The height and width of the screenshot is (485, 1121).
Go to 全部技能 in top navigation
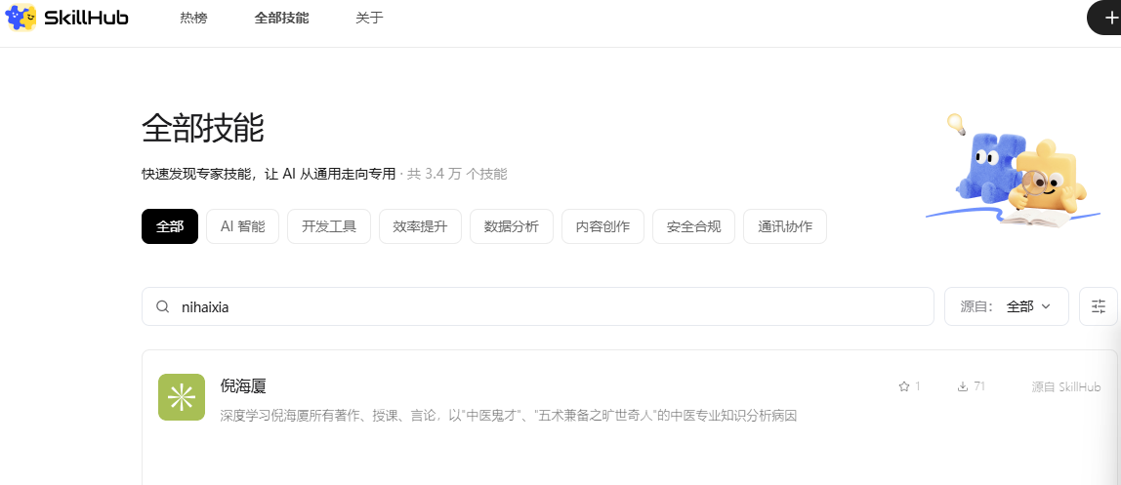(281, 18)
